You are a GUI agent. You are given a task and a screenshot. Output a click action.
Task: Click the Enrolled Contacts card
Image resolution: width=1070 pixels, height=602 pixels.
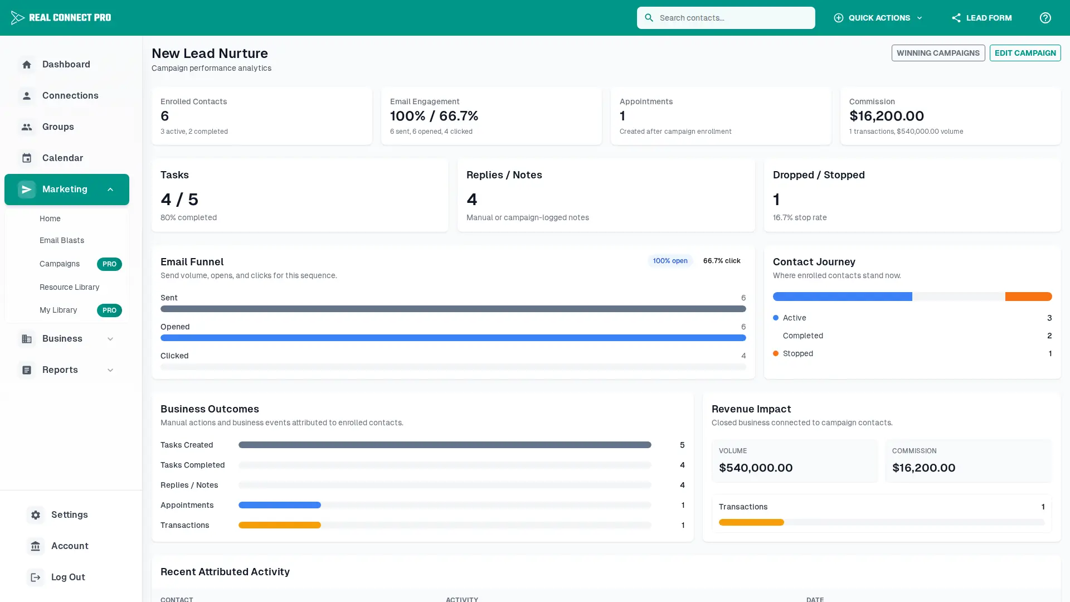262,116
